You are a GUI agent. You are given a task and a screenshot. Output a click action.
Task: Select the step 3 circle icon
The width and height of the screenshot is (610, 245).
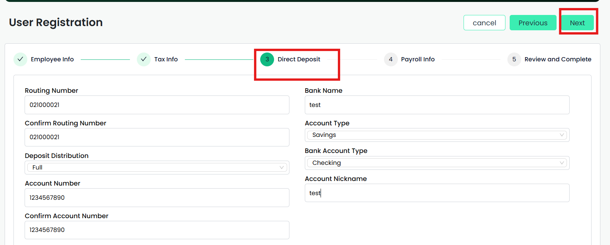267,59
